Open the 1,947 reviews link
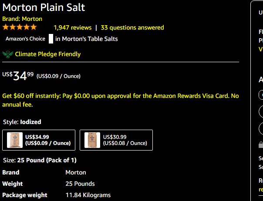 click(72, 27)
